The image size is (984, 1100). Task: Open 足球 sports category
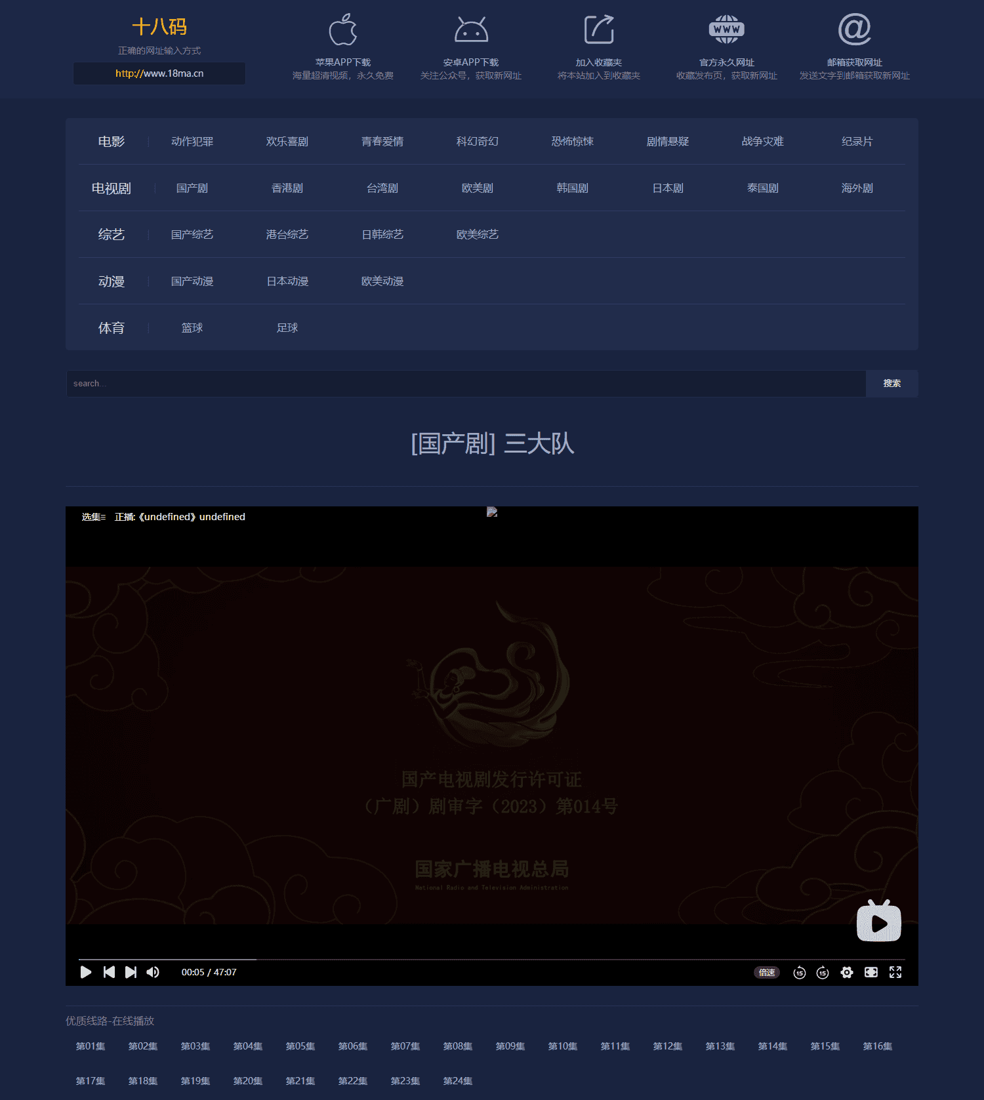(x=287, y=328)
